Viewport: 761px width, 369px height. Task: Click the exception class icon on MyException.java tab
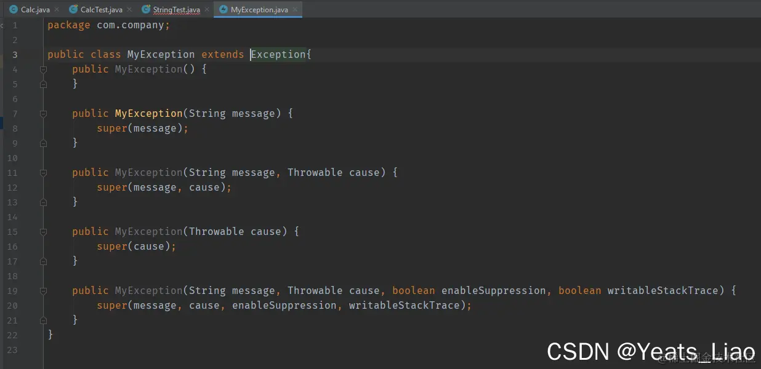pos(223,10)
